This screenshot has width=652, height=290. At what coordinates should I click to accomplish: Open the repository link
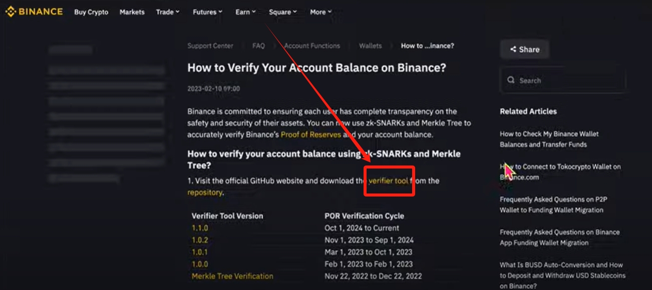click(204, 192)
